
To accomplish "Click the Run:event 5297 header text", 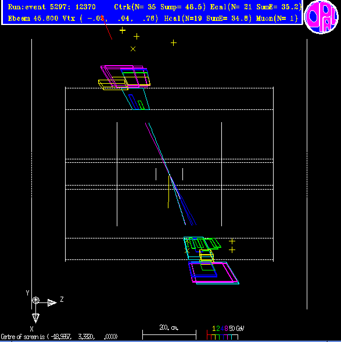I will pyautogui.click(x=52, y=7).
